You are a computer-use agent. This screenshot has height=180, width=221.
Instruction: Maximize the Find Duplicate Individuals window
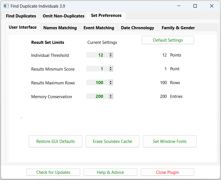[195, 6]
